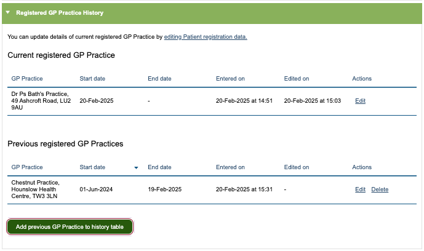Sort previous practices by End date header

pyautogui.click(x=159, y=167)
